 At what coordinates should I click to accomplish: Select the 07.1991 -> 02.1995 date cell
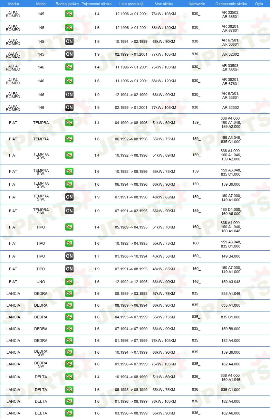pos(131,211)
